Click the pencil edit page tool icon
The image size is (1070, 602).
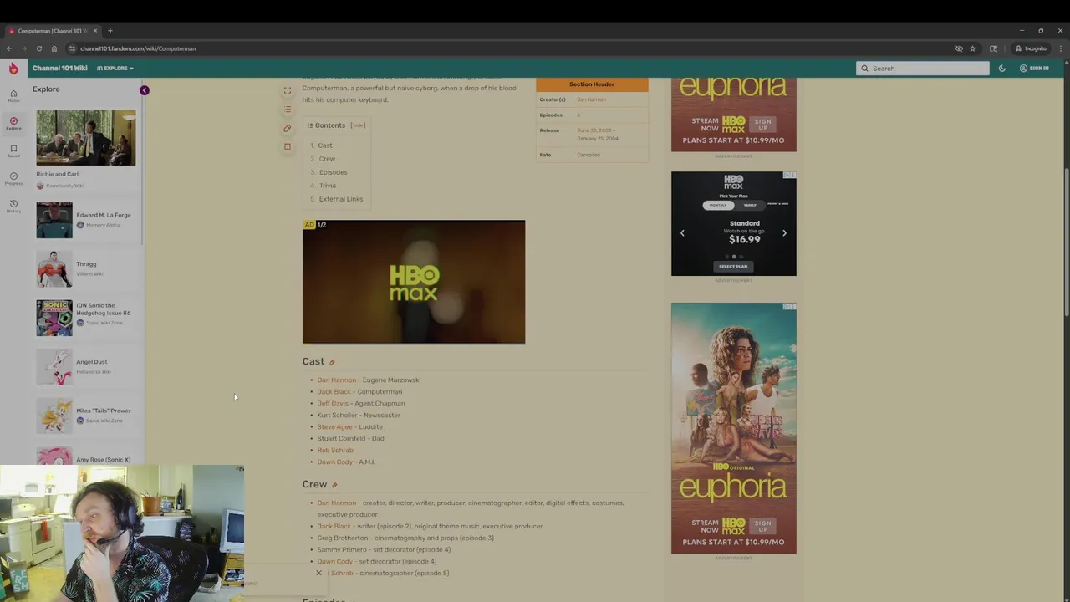point(288,128)
